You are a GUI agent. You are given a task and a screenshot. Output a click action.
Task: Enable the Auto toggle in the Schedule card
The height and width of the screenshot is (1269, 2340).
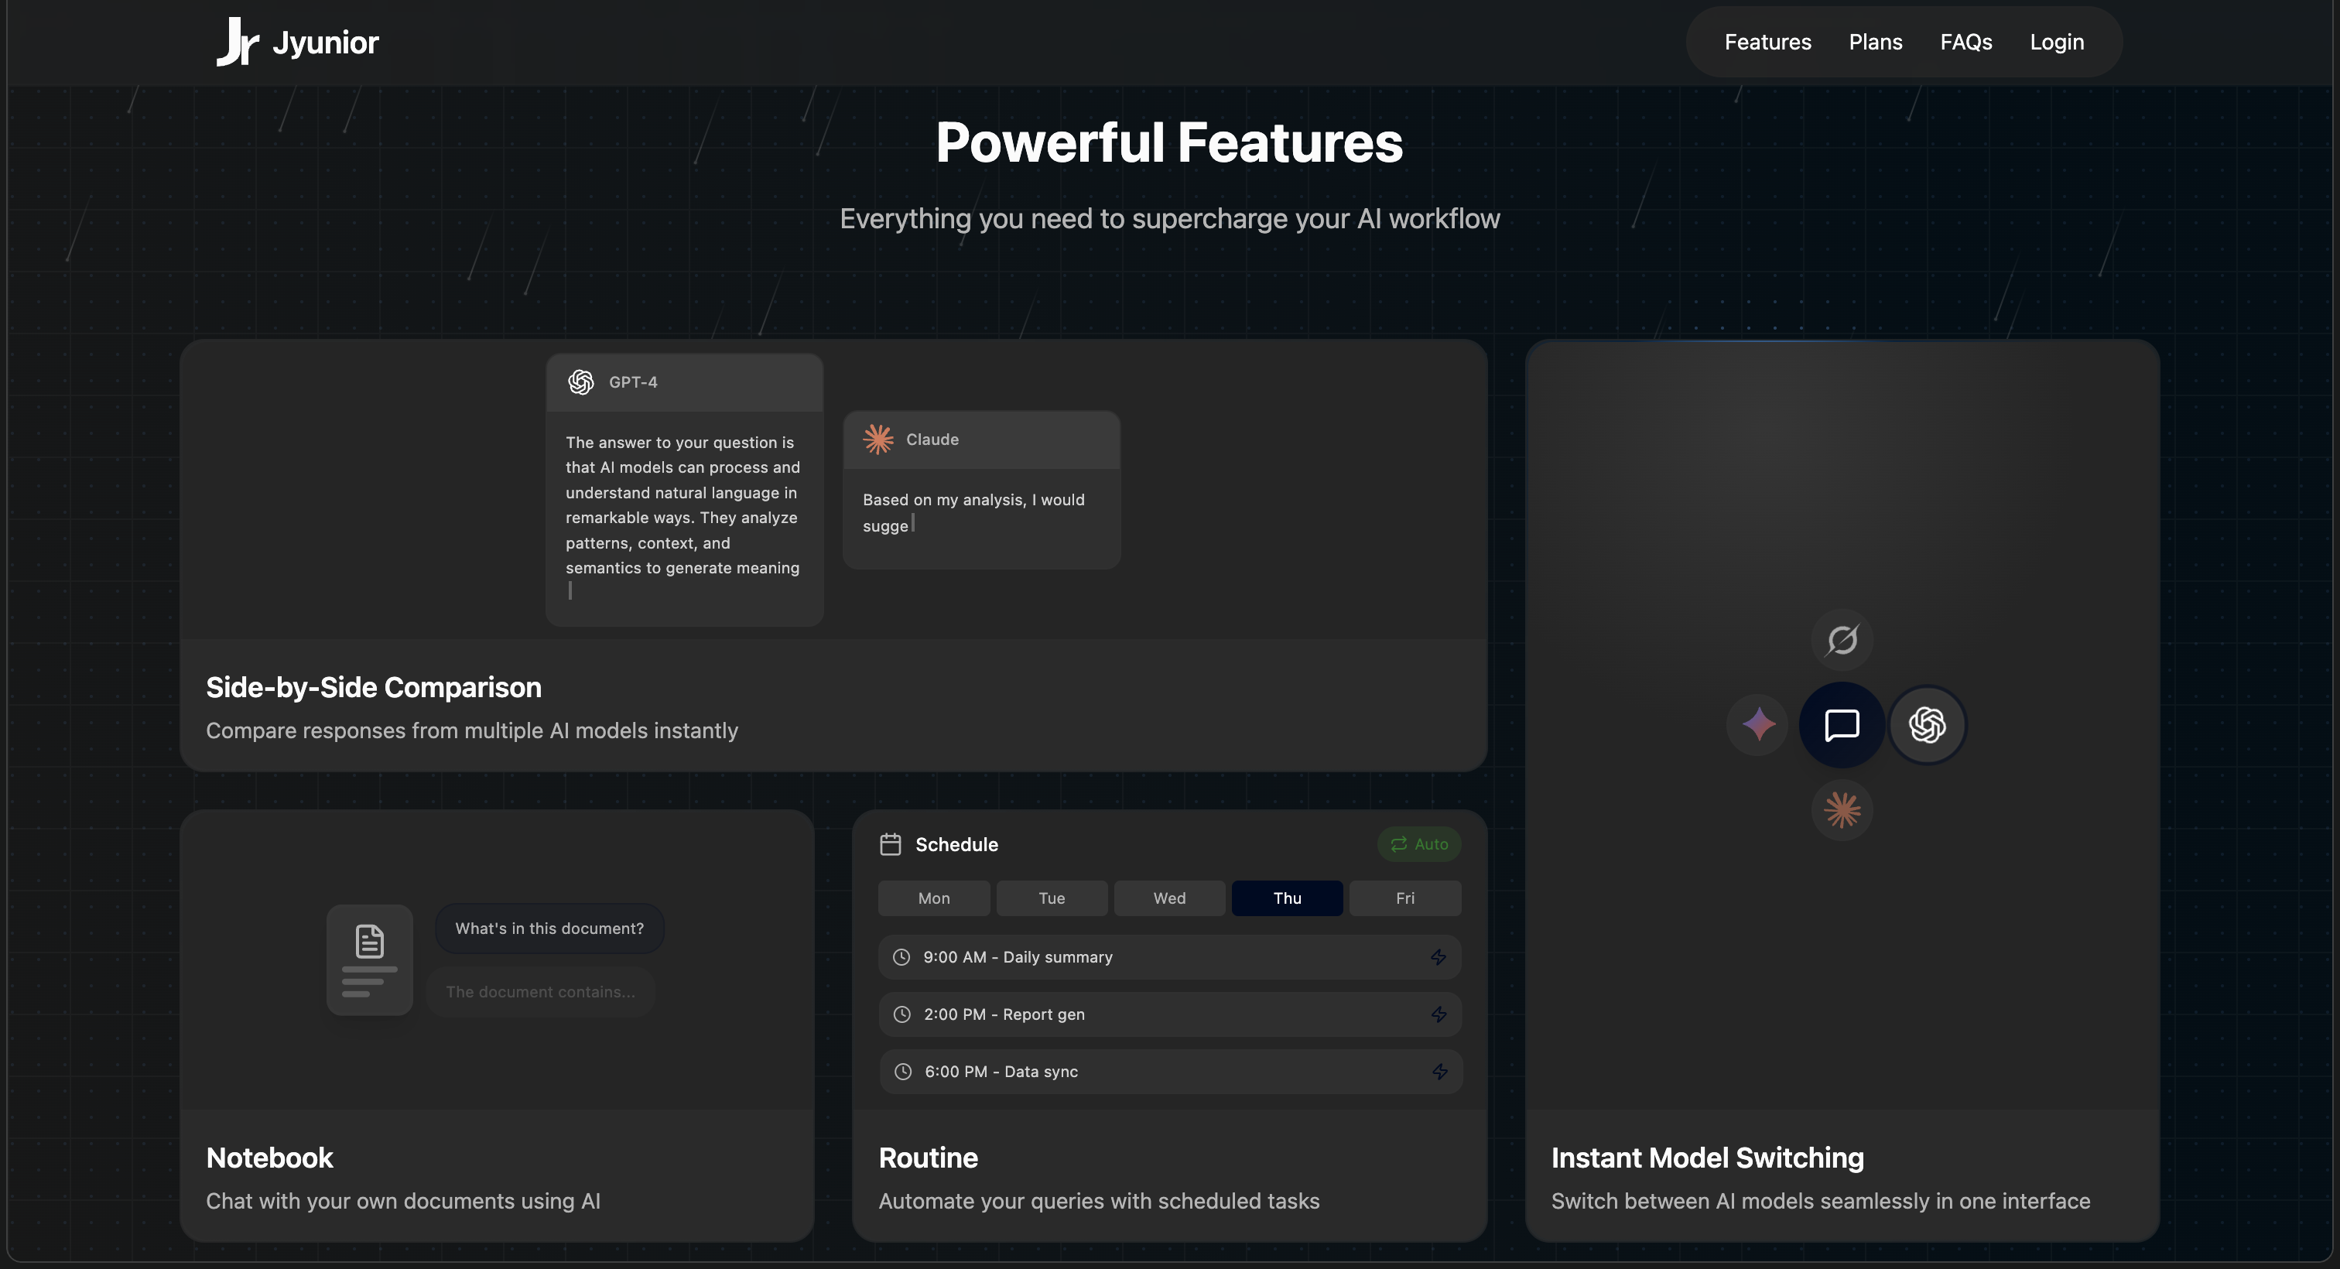pos(1419,844)
